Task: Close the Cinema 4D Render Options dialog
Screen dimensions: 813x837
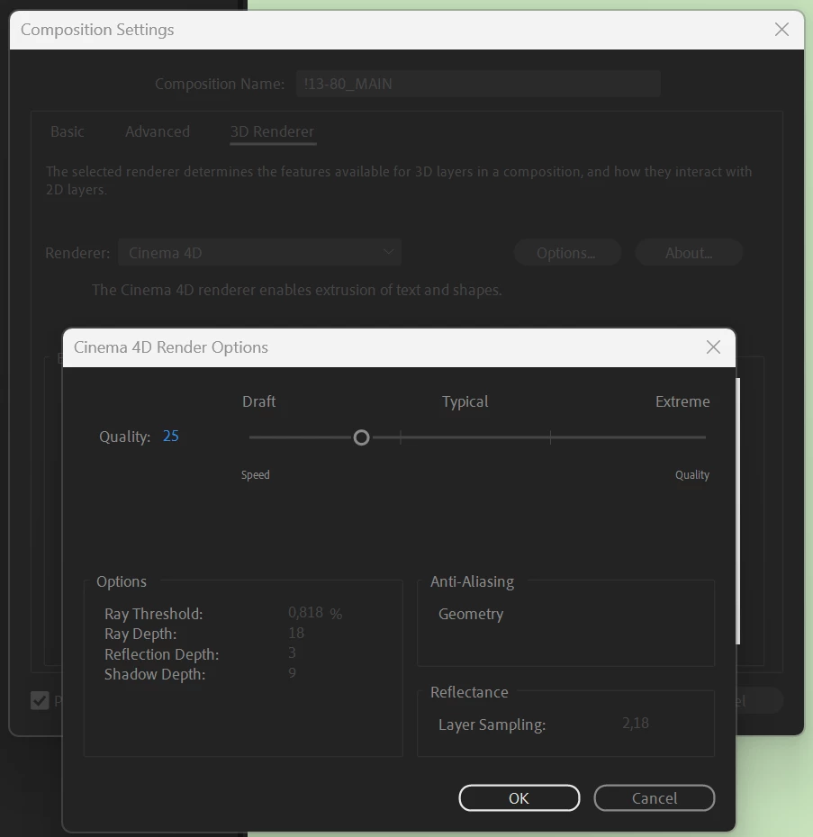Action: coord(713,347)
